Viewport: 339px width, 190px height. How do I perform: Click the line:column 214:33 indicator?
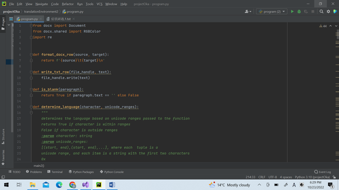(x=250, y=177)
